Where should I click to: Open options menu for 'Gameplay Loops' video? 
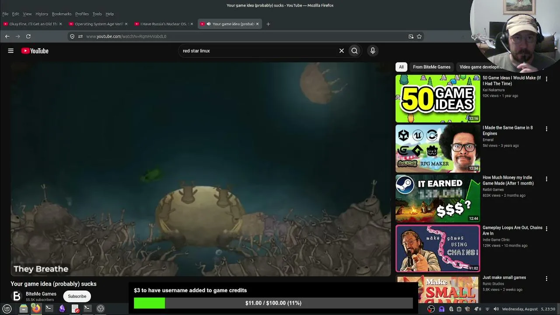click(546, 228)
